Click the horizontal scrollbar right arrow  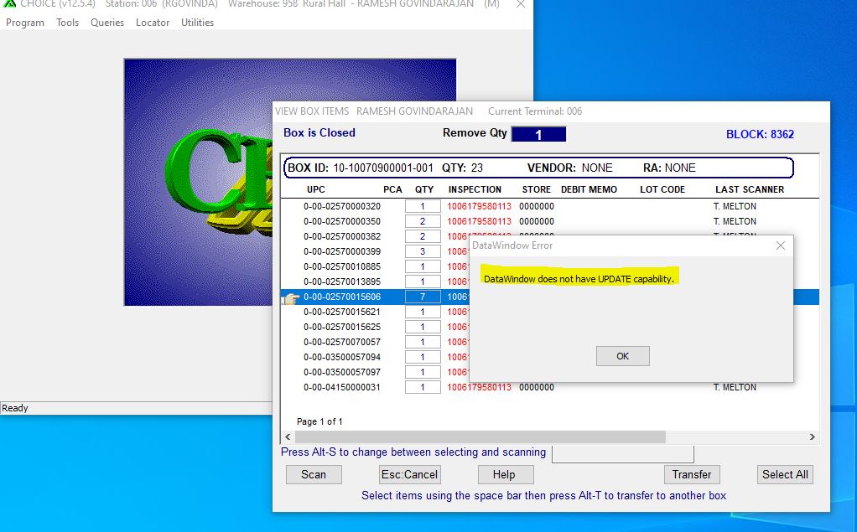[812, 437]
